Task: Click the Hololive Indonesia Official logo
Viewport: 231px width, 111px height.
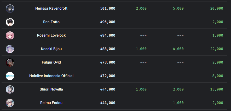Action: pos(10,76)
